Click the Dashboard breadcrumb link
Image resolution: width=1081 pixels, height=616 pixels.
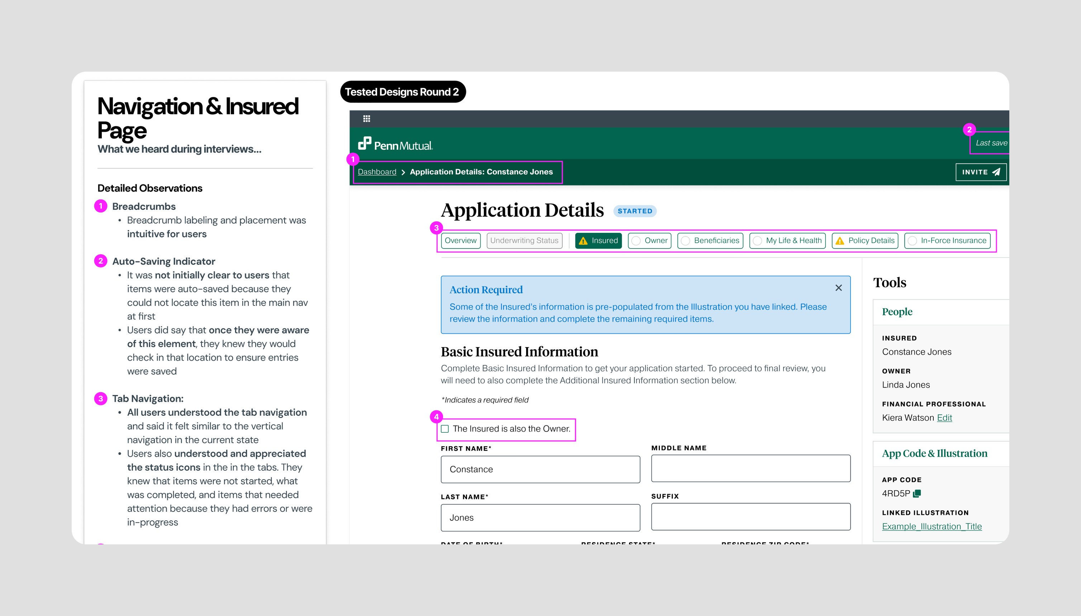click(377, 172)
